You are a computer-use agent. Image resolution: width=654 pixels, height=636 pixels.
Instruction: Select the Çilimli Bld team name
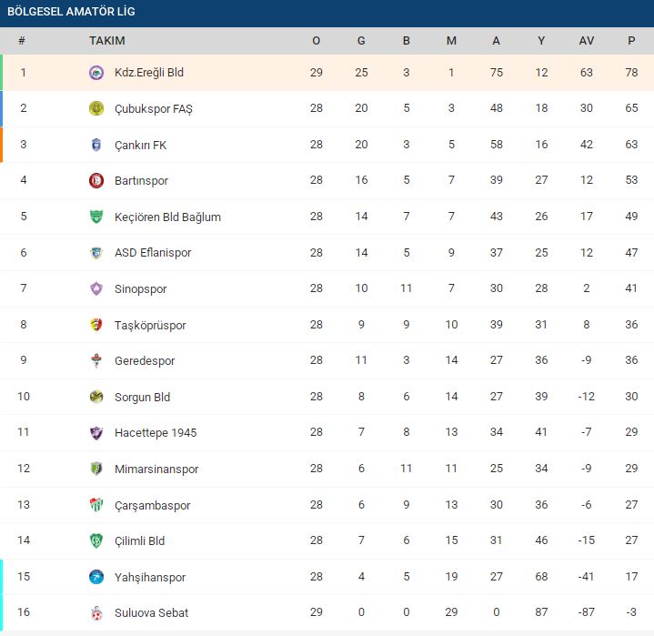[139, 540]
